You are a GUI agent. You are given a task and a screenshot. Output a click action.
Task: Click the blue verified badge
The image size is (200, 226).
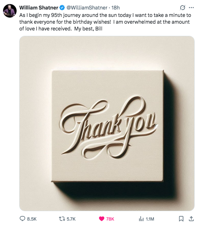point(62,8)
